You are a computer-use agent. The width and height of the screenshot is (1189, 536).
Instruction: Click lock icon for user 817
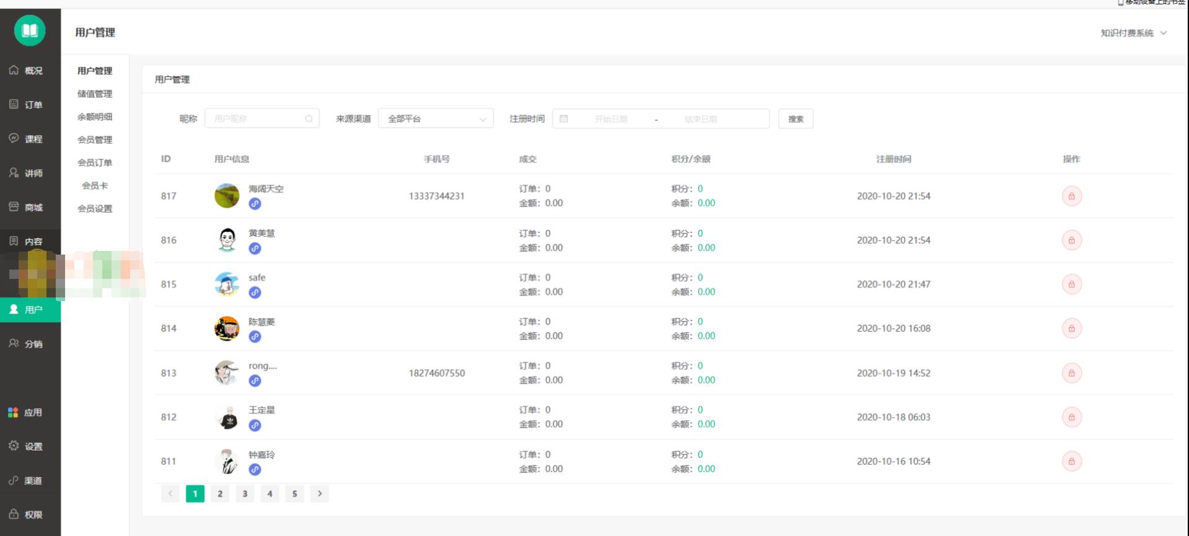click(x=1071, y=196)
